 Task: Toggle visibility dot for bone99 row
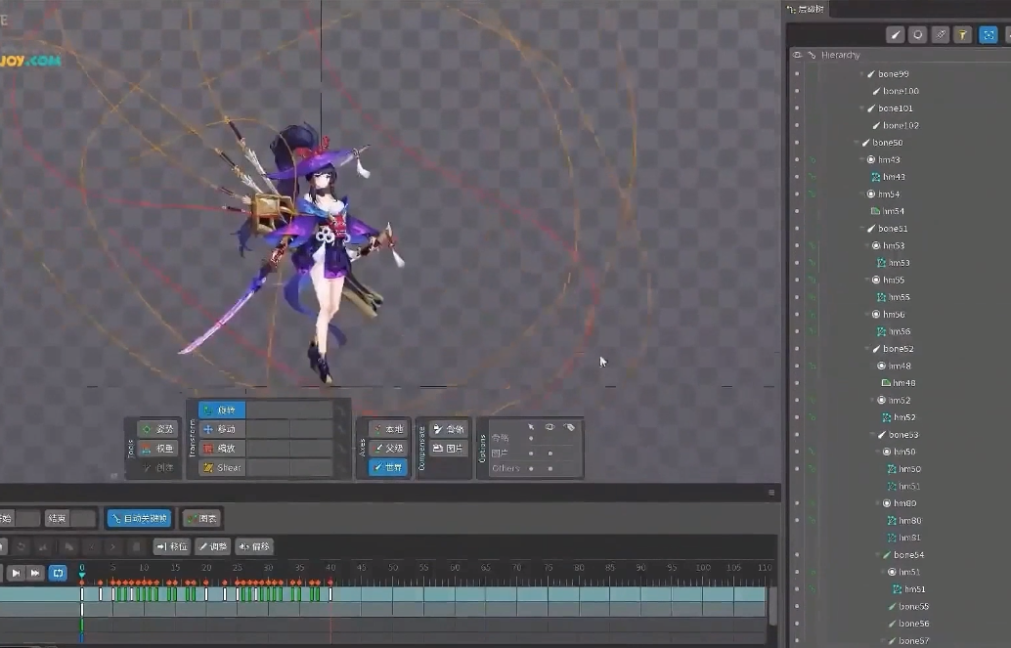click(797, 74)
